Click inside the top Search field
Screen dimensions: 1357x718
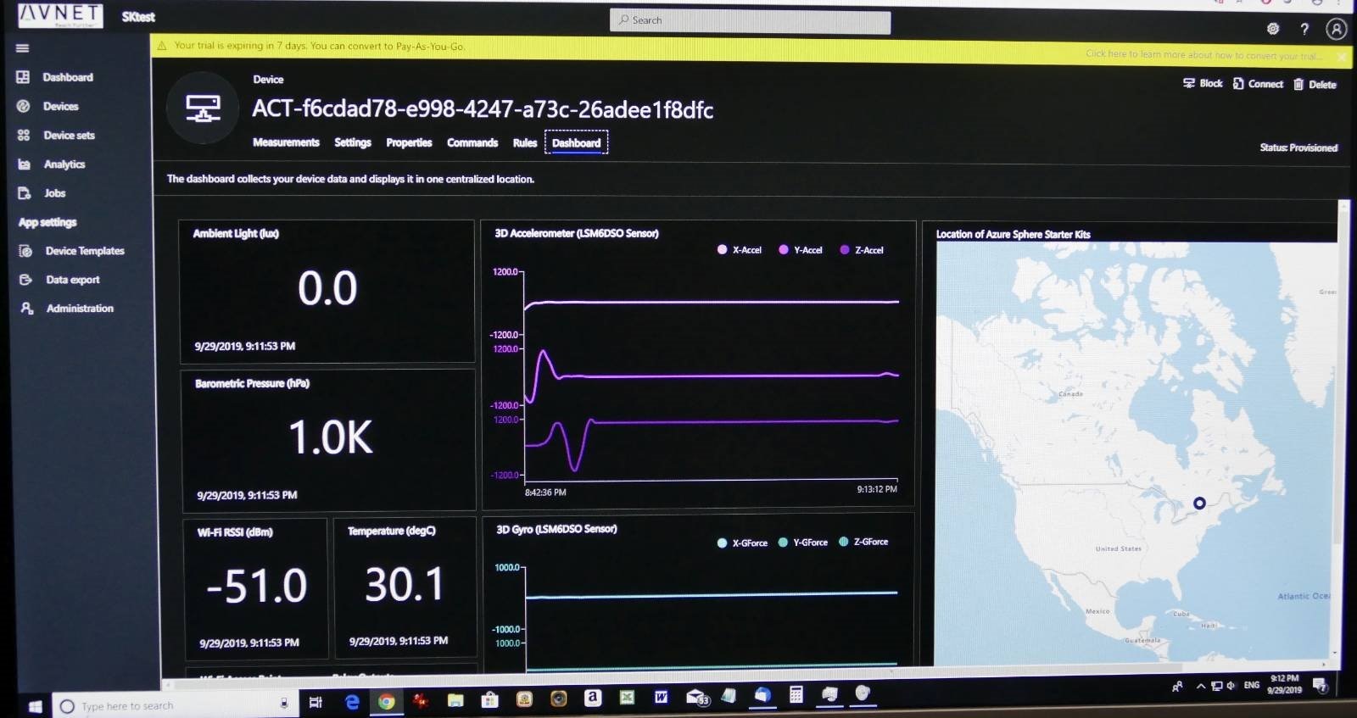click(x=750, y=21)
